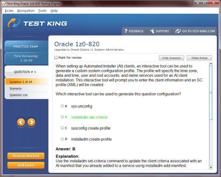Close the Testing Engine window
The width and height of the screenshot is (221, 177).
click(x=213, y=2)
